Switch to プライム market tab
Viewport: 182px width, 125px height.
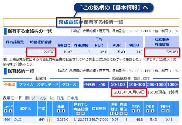(x=26, y=85)
